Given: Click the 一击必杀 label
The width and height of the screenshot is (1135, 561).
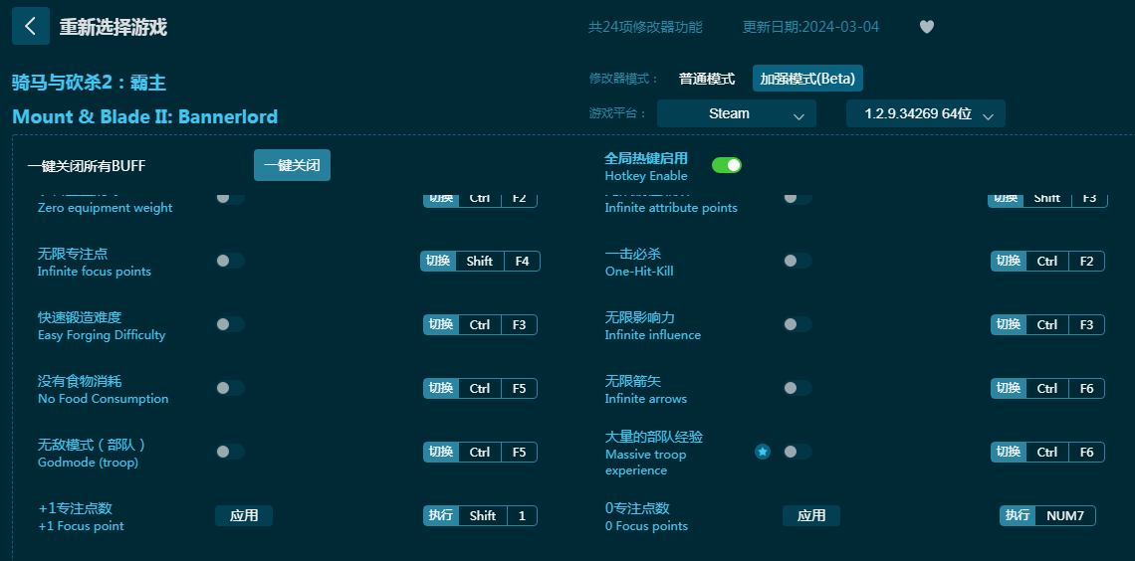Looking at the screenshot, I should (633, 254).
